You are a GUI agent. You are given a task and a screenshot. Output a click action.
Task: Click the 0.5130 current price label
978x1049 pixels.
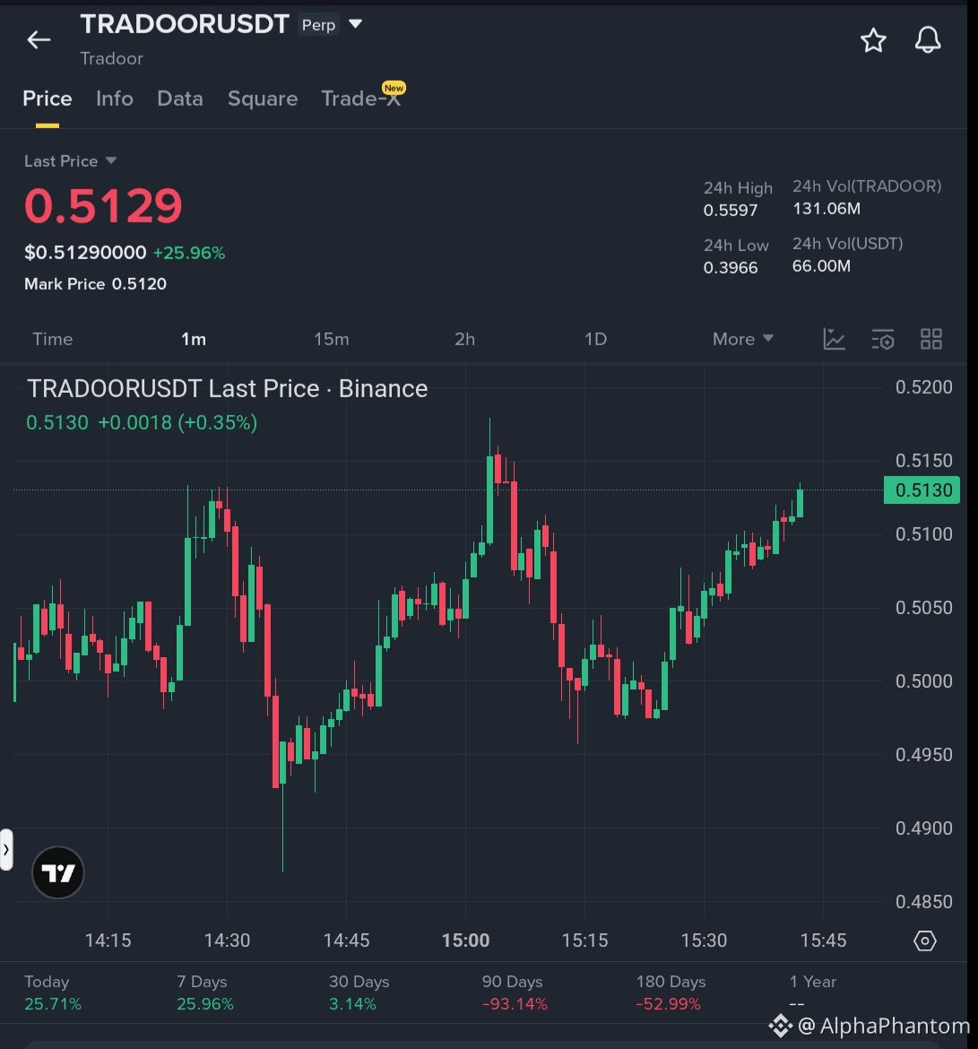click(922, 490)
